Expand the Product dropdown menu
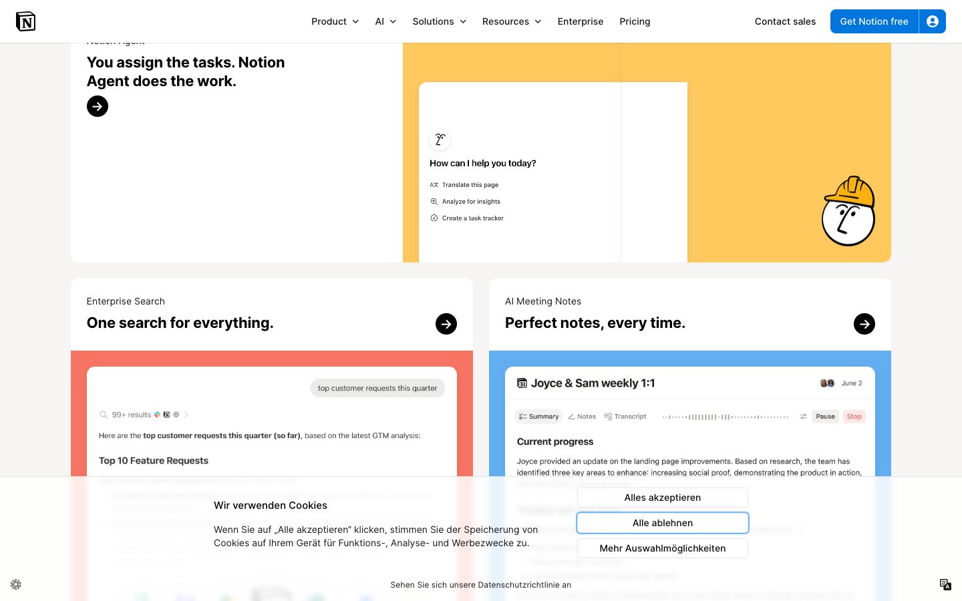Image resolution: width=962 pixels, height=601 pixels. click(x=335, y=21)
